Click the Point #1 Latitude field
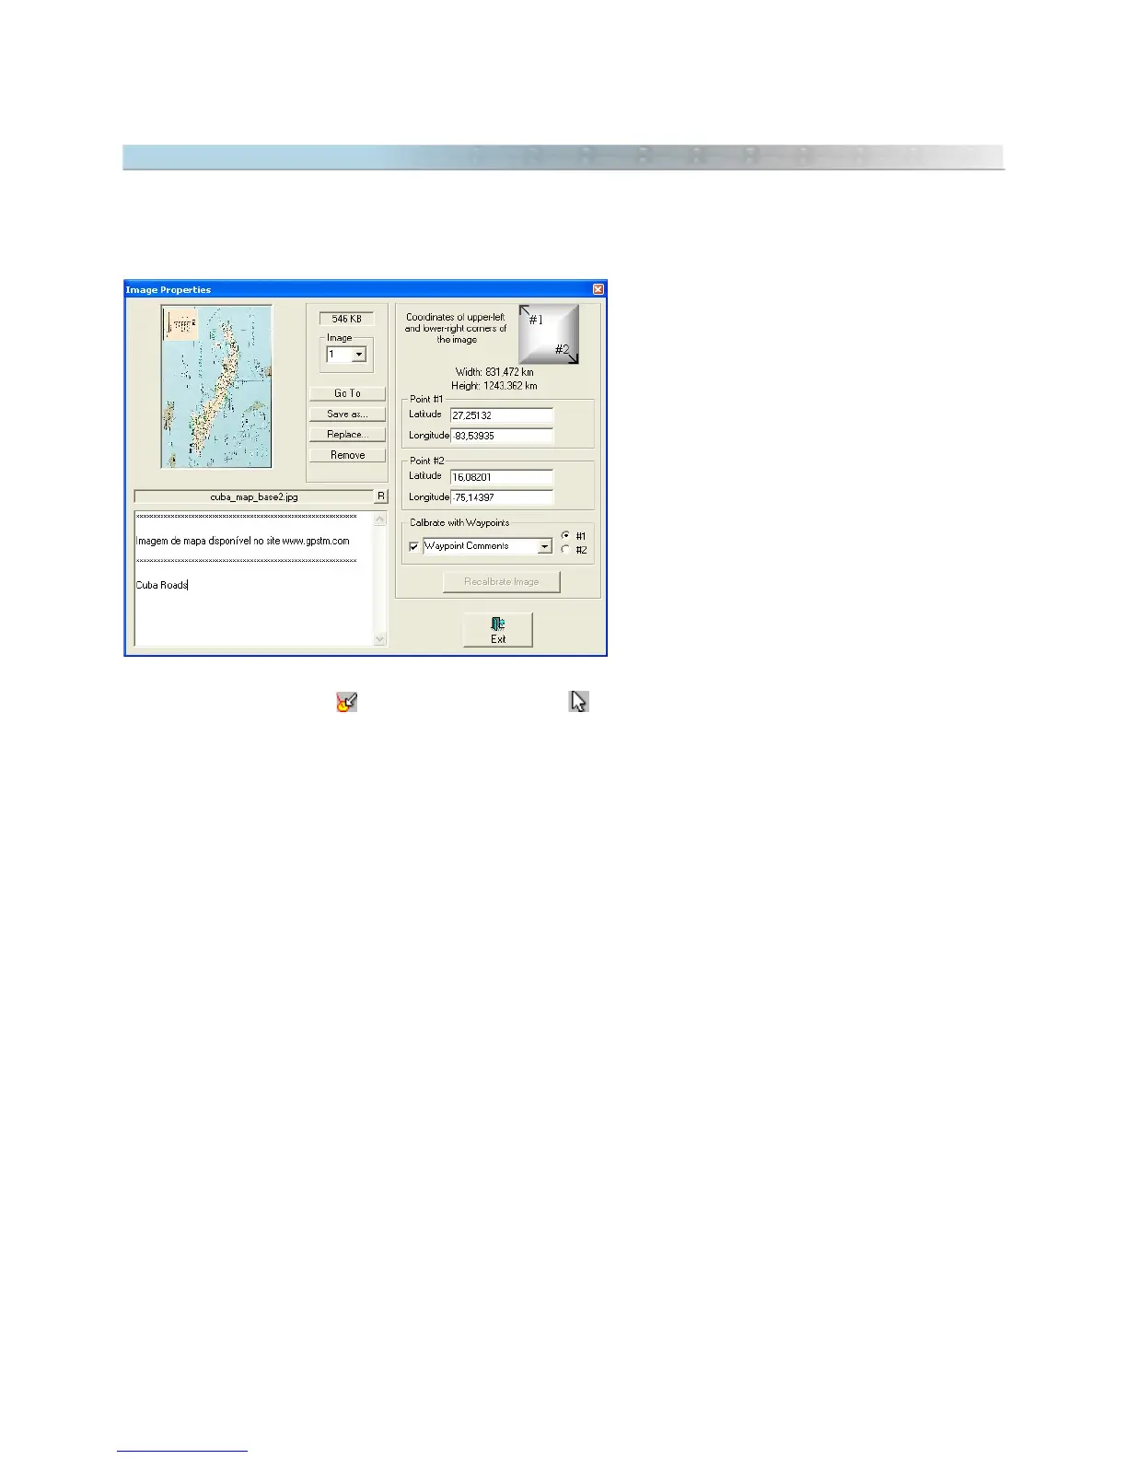Viewport: 1127px width, 1459px height. (x=502, y=415)
